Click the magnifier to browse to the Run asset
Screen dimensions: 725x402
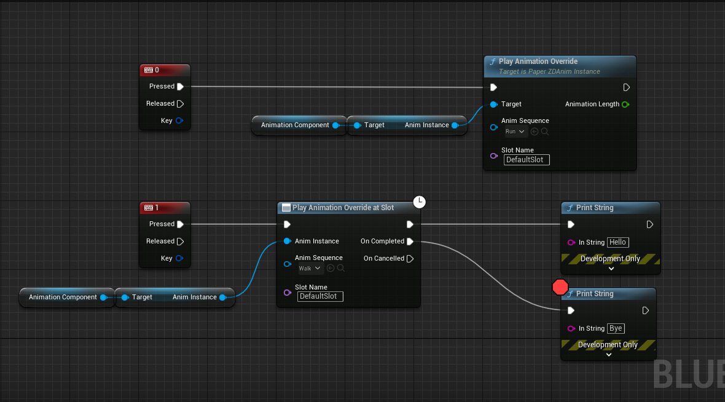point(545,132)
